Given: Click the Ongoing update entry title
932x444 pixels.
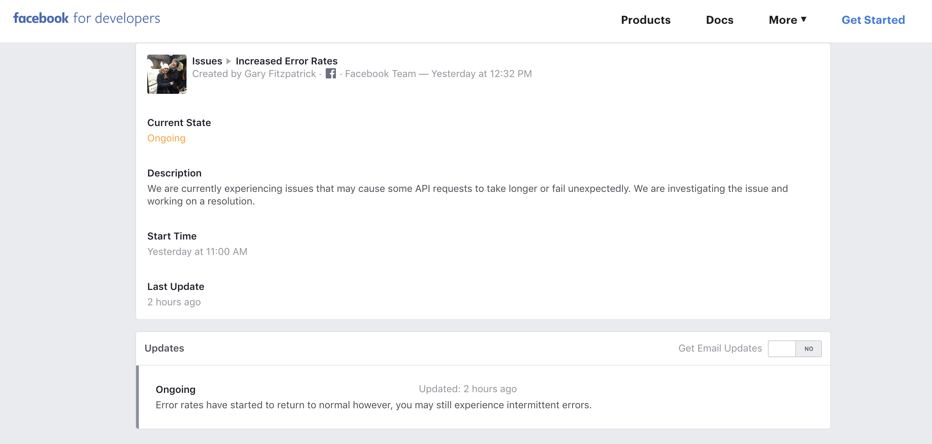Looking at the screenshot, I should [175, 389].
